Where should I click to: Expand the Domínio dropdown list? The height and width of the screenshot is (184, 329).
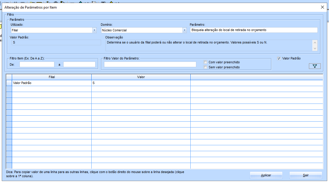click(184, 30)
